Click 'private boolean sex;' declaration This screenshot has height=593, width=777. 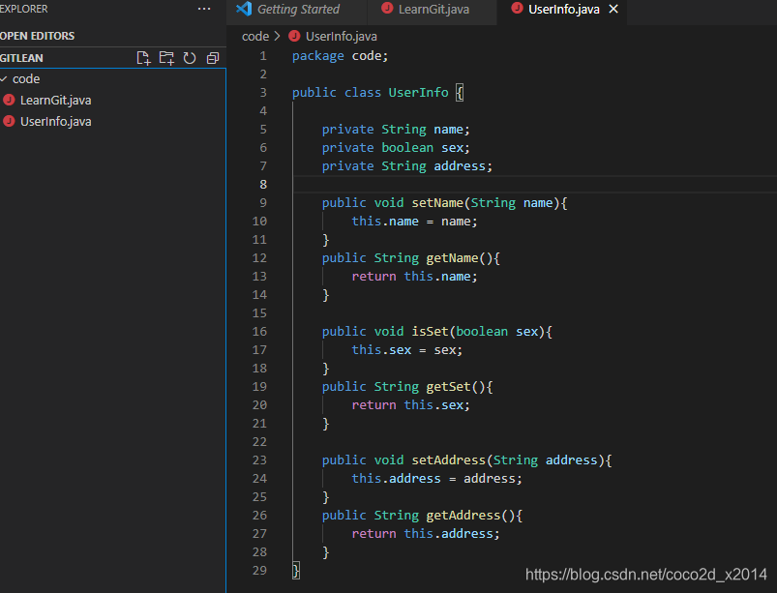point(396,148)
